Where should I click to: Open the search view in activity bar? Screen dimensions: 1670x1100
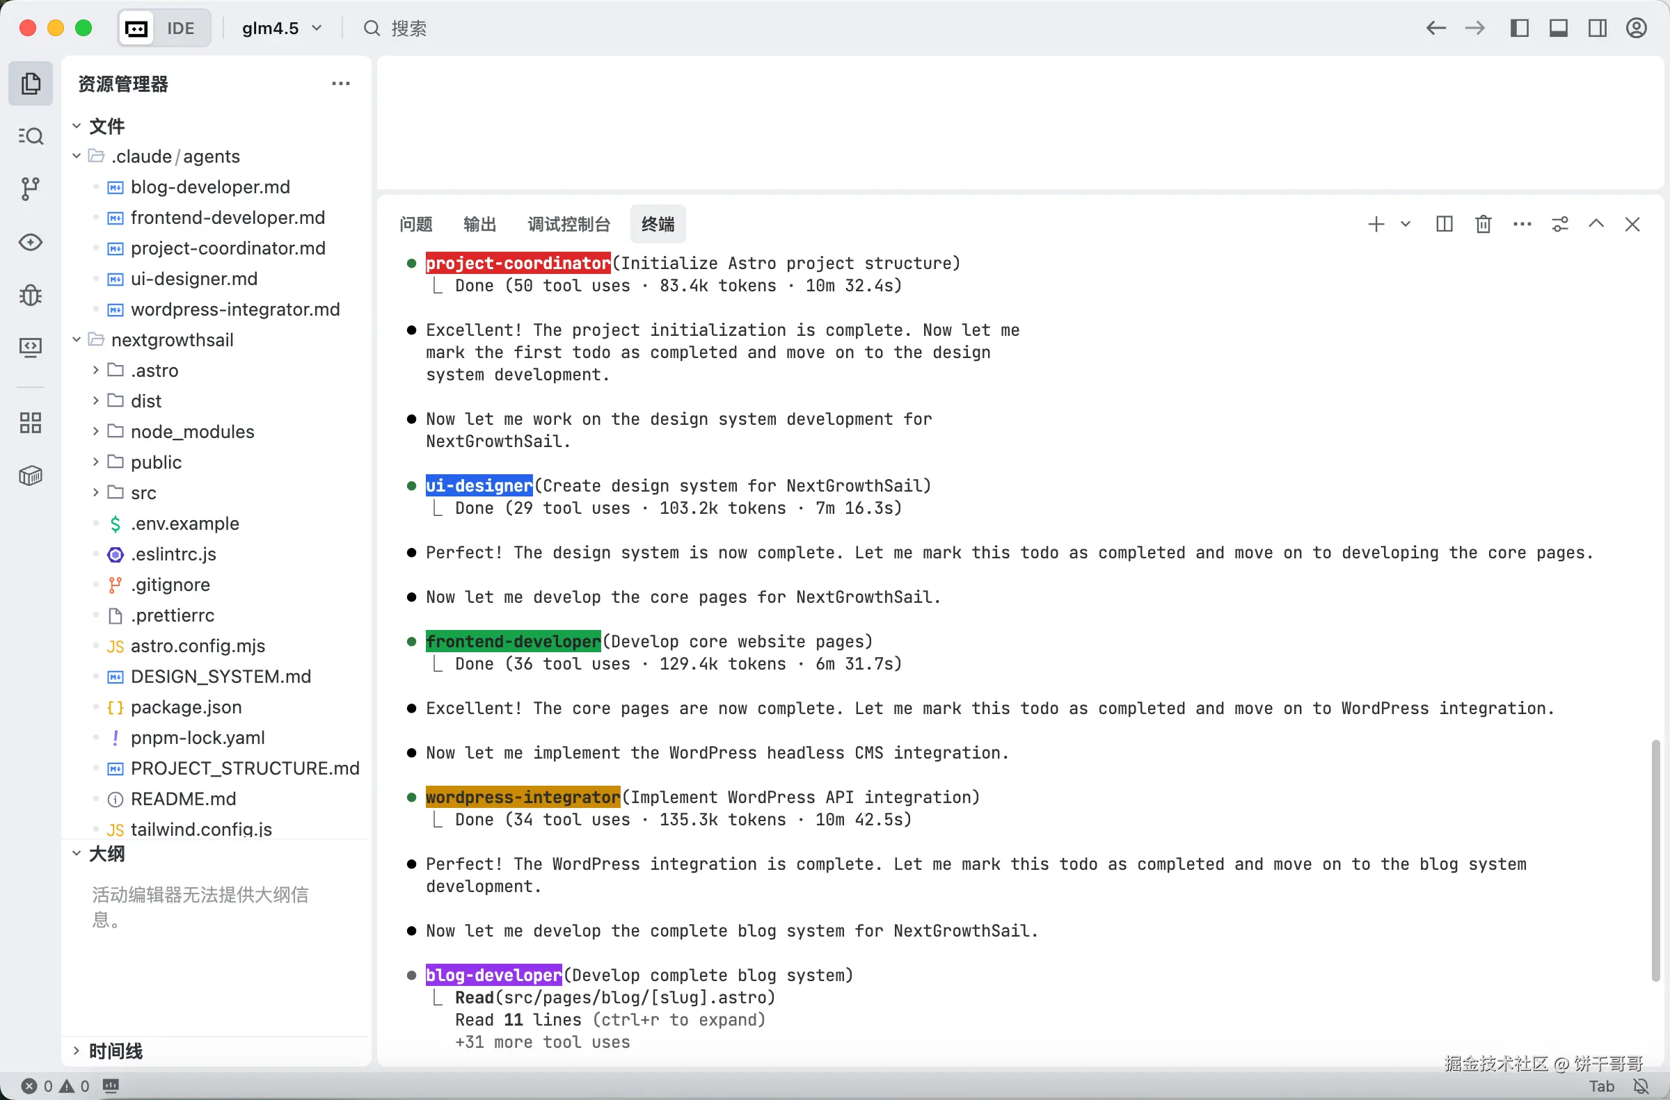point(30,136)
